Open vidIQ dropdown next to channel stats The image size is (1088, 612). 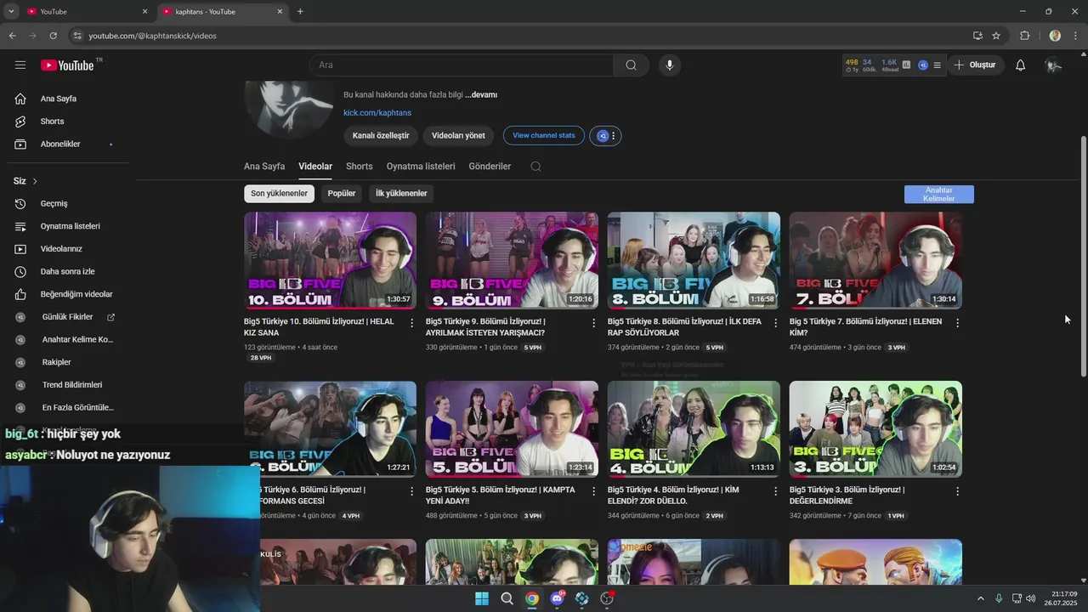604,136
